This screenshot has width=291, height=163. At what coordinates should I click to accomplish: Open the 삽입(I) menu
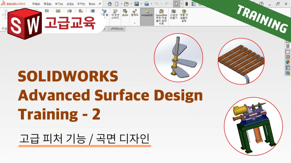pyautogui.click(x=70, y=4)
